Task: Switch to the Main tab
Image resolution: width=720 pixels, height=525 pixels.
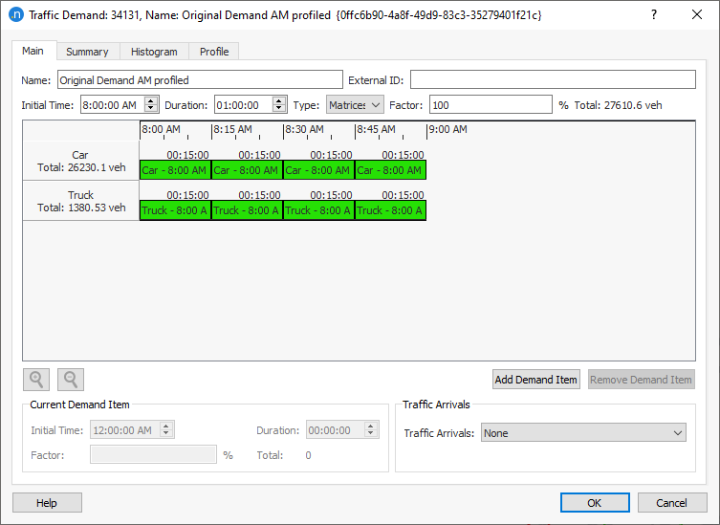Action: (33, 51)
